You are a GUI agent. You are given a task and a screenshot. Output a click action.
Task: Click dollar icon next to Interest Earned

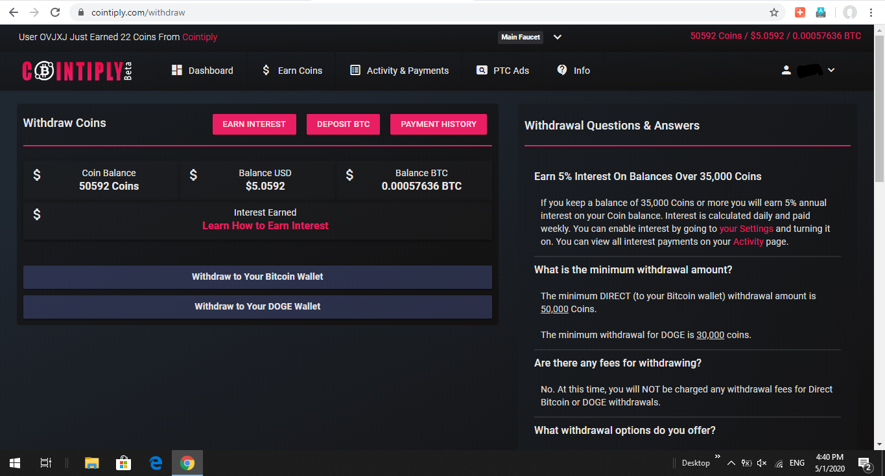click(37, 214)
